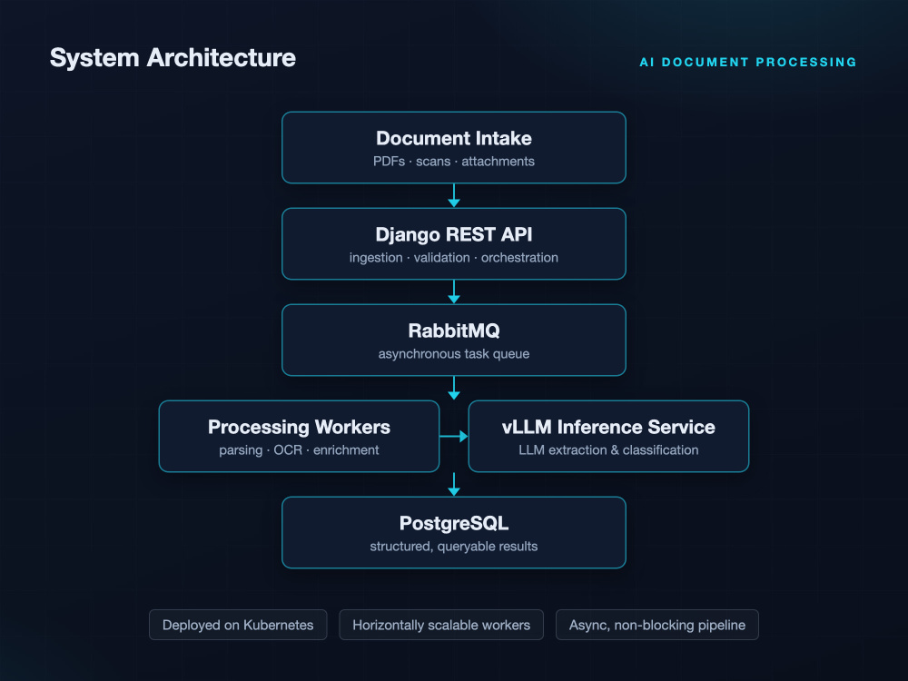908x681 pixels.
Task: Click the System Architecture heading
Action: [x=173, y=58]
